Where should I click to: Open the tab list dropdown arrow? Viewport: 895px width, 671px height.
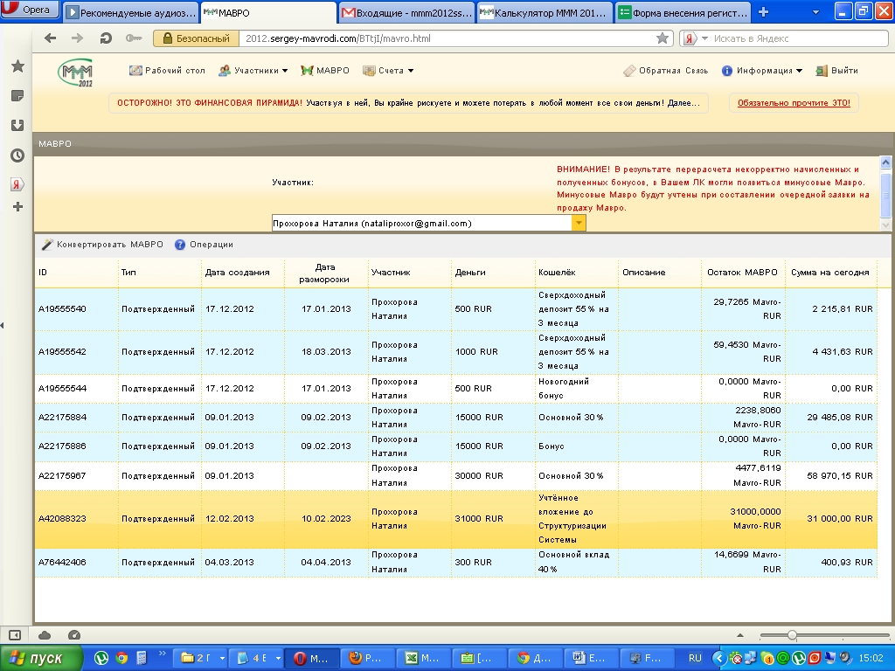815,12
